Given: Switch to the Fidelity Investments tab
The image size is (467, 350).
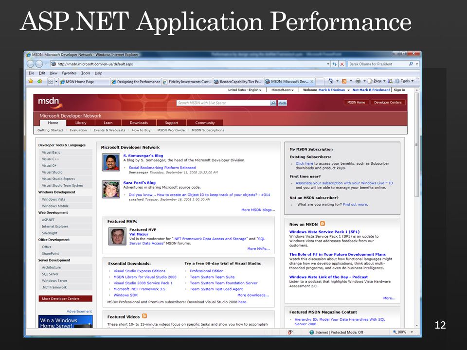Looking at the screenshot, I should coord(187,82).
